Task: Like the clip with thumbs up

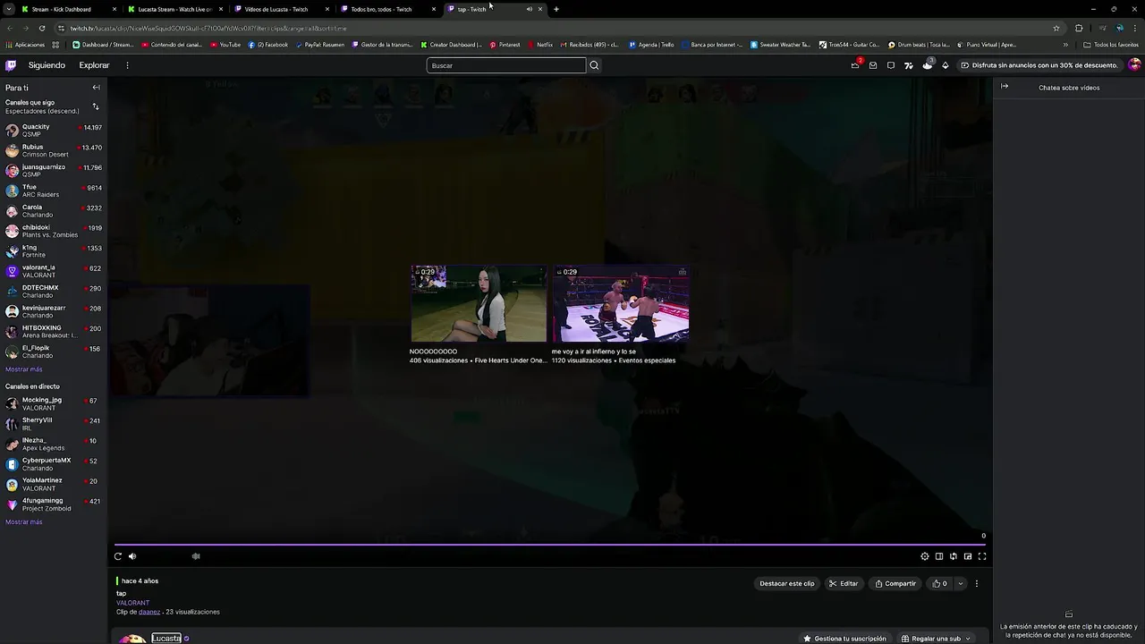Action: (x=940, y=583)
